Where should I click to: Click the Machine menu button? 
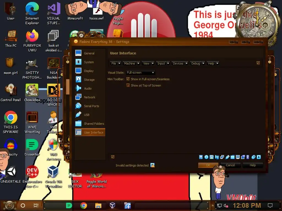[129, 63]
